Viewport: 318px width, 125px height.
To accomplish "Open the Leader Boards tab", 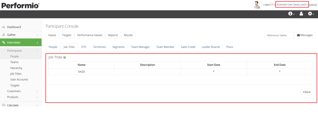I will [x=211, y=47].
